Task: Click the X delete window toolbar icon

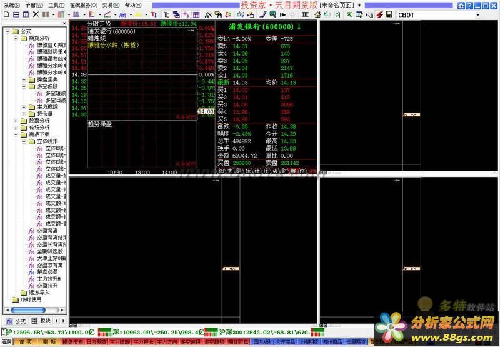Action: point(36,14)
